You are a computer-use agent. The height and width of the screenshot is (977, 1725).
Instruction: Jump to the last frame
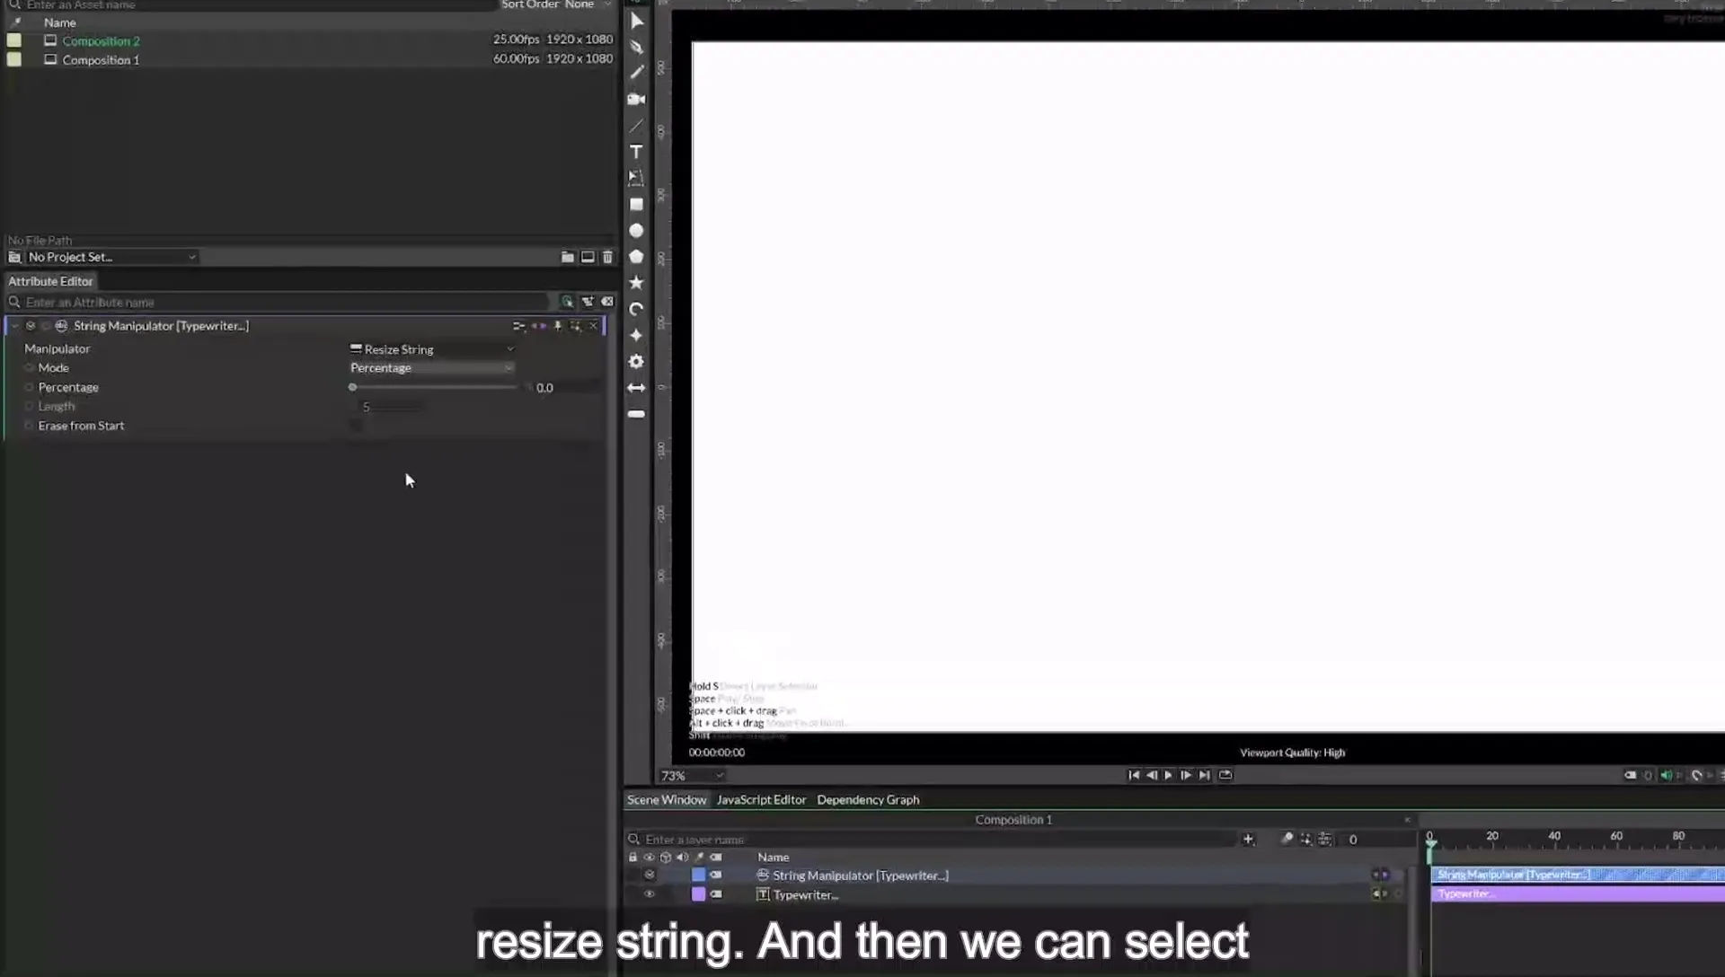[1204, 775]
